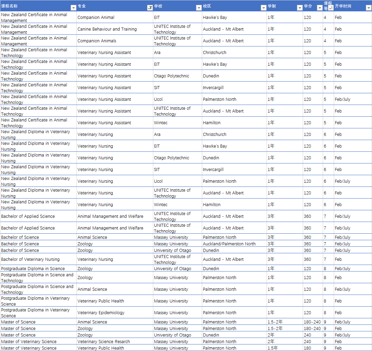Select 'Feb/July' in Ucol Diploma Veterinary Nursing row

click(x=353, y=181)
